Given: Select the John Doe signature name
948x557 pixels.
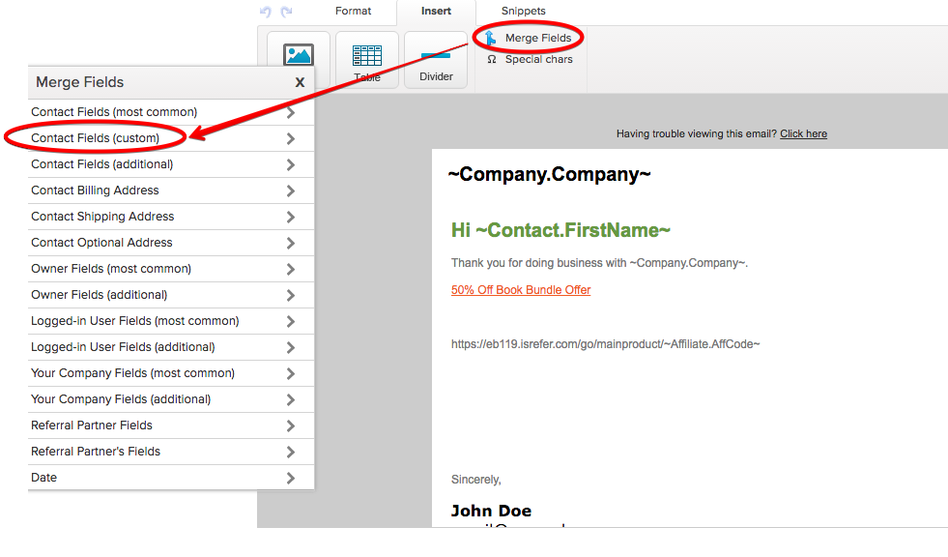Looking at the screenshot, I should pos(491,511).
